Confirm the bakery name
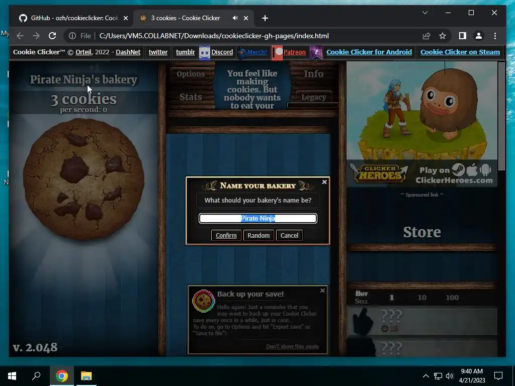The image size is (515, 386). (x=226, y=235)
